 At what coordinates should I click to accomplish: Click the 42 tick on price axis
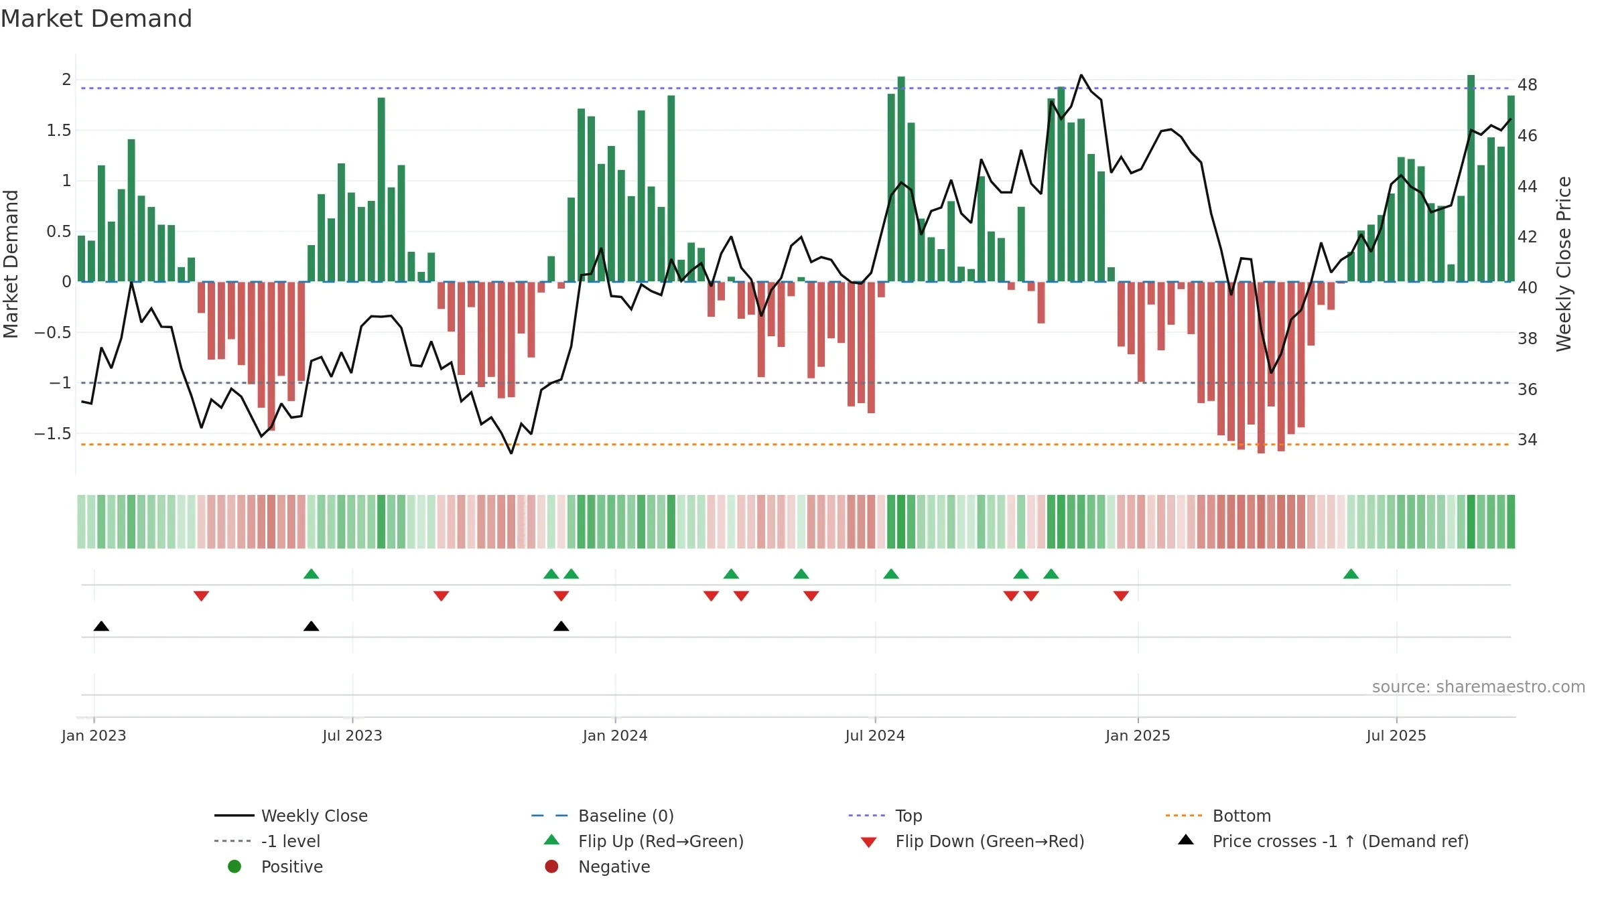tap(1528, 237)
